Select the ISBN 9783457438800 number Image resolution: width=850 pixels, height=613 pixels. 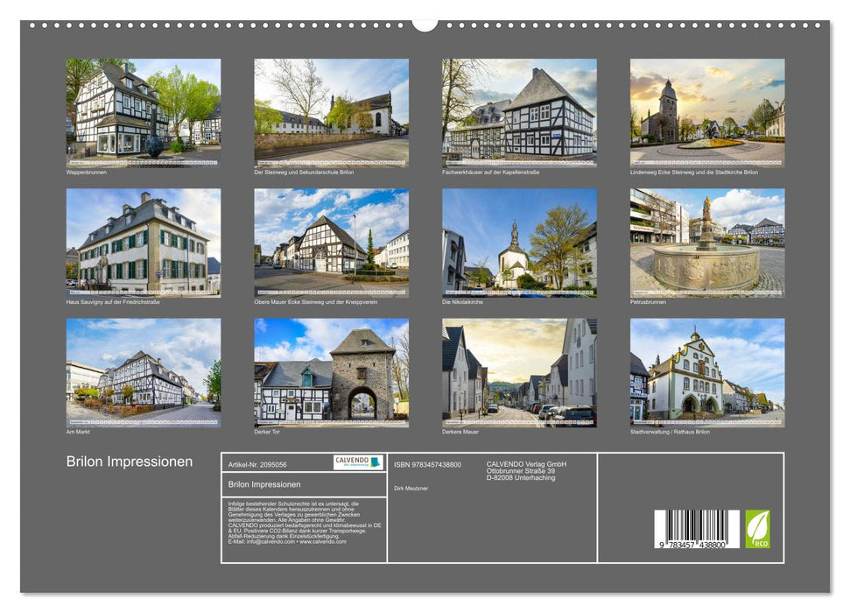coord(427,464)
